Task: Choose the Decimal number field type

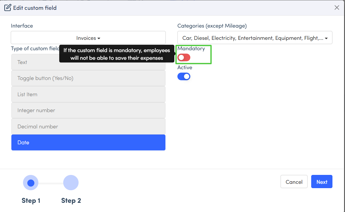Action: tap(88, 127)
